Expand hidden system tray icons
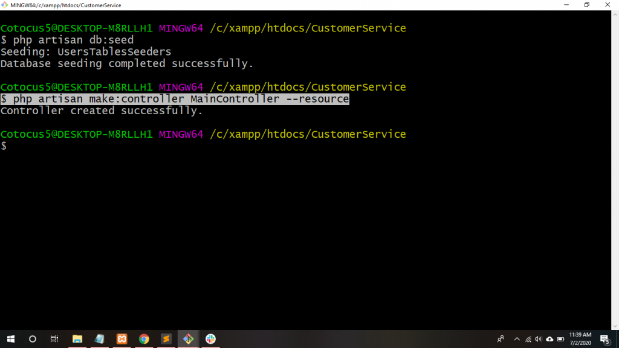 pyautogui.click(x=517, y=339)
